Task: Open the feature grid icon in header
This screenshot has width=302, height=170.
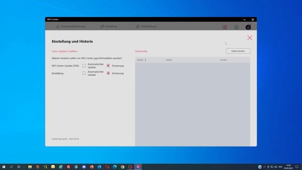Action: tap(225, 27)
